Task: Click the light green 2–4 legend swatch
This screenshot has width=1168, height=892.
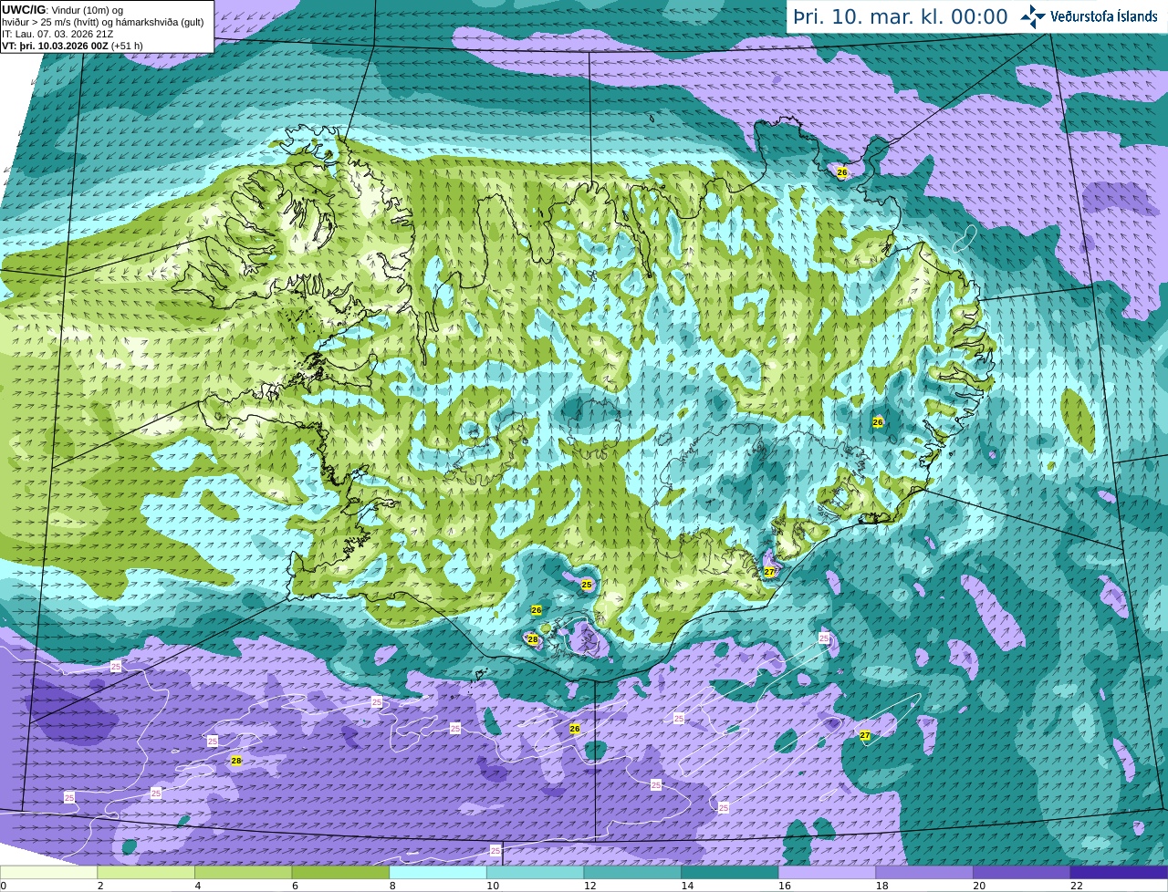Action: (146, 873)
